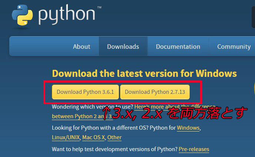Open the Community menu
The width and height of the screenshot is (255, 157).
(x=234, y=47)
